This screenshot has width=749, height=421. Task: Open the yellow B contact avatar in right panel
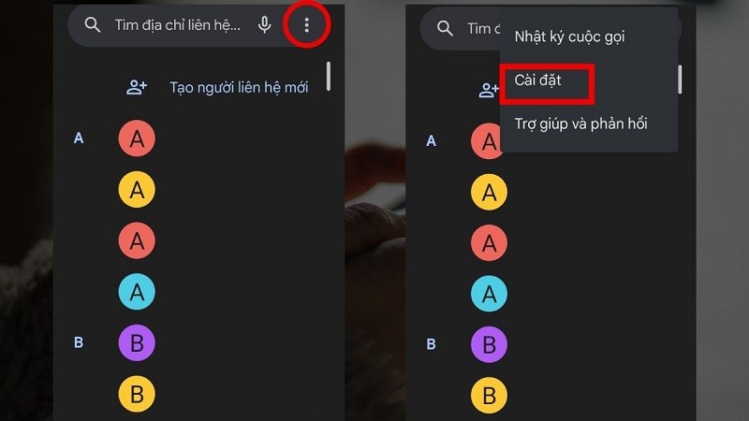489,395
